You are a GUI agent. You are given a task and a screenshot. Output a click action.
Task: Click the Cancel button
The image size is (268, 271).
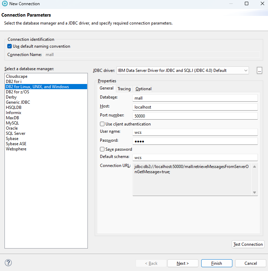point(250,263)
